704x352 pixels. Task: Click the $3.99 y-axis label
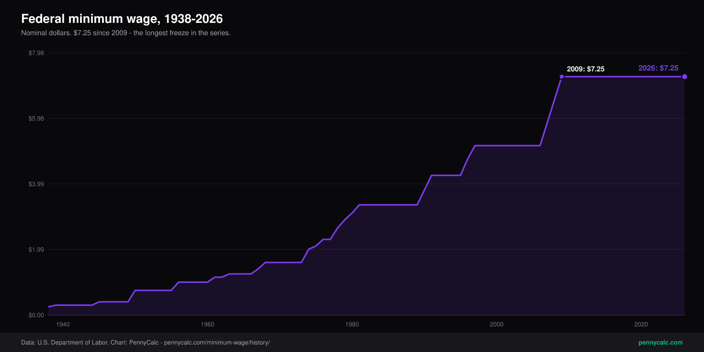pos(36,184)
